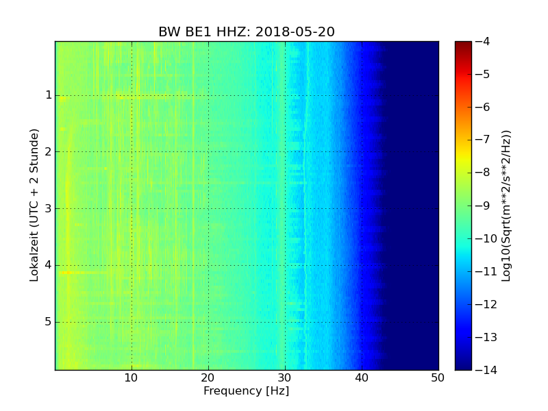Click colorbar tick label −7
The height and width of the screenshot is (411, 548).
pos(483,140)
